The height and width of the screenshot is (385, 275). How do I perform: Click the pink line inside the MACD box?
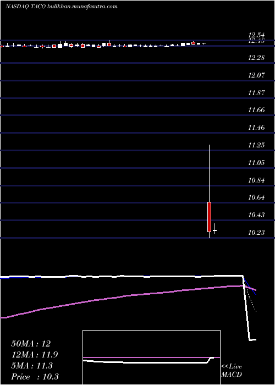tap(151, 358)
